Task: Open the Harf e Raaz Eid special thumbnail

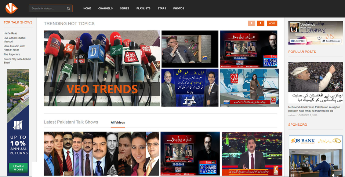Action: coord(190,88)
